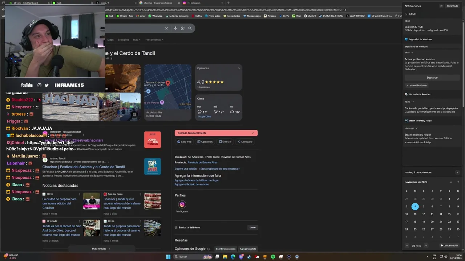Open Mercadolibre bookmark

pos(231,16)
